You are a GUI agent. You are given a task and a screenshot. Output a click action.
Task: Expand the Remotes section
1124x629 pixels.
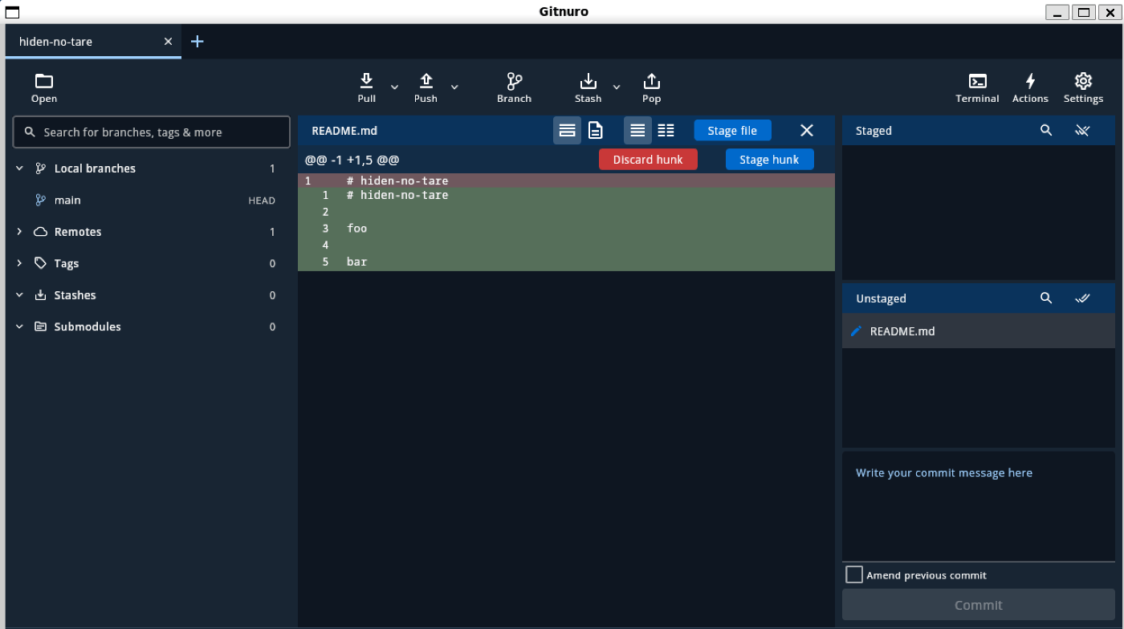point(19,232)
